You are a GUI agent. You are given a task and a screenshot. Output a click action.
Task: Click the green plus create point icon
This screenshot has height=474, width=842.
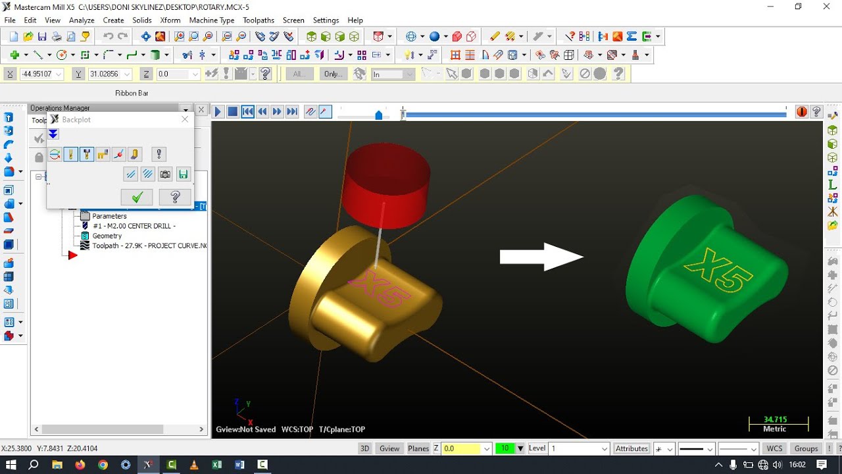click(x=14, y=55)
